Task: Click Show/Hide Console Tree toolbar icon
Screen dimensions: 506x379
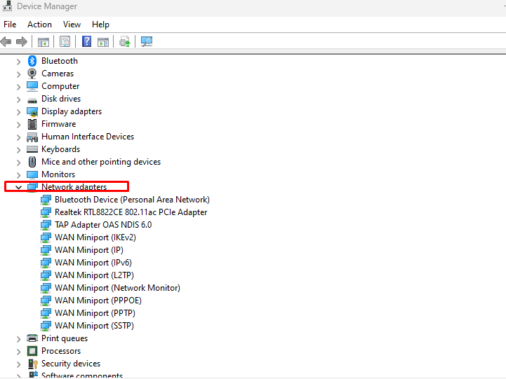Action: [44, 41]
